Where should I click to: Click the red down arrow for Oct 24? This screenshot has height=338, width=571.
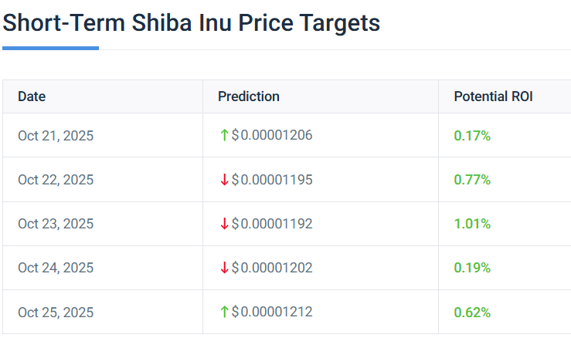[224, 268]
